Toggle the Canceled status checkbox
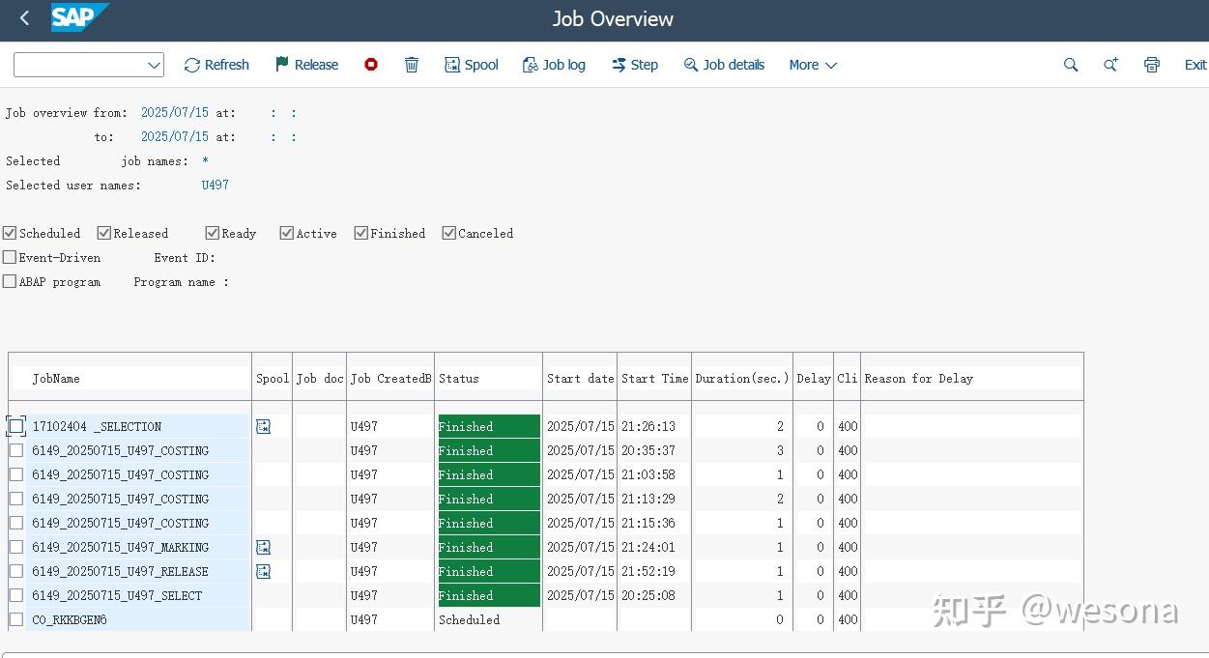This screenshot has height=658, width=1209. point(449,233)
